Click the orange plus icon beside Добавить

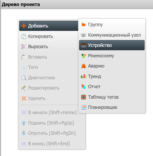(x=24, y=26)
